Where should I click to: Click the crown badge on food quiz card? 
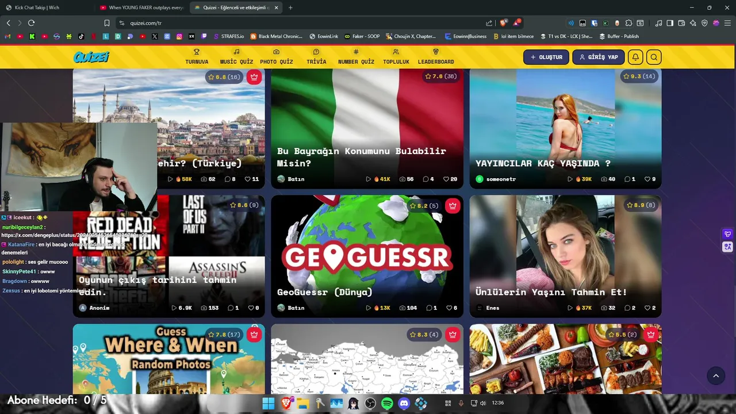651,334
